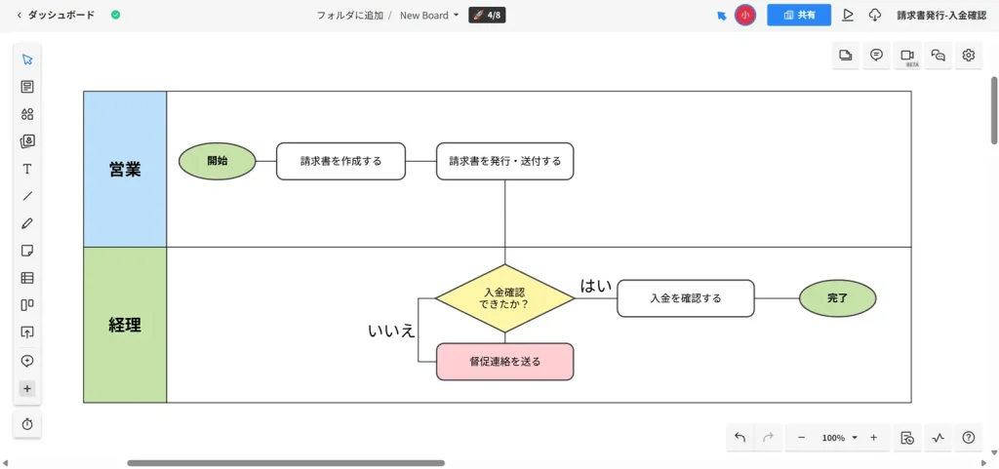Select the Text tool

pos(27,169)
